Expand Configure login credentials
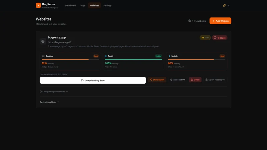This screenshot has width=267, height=150. click(54, 91)
